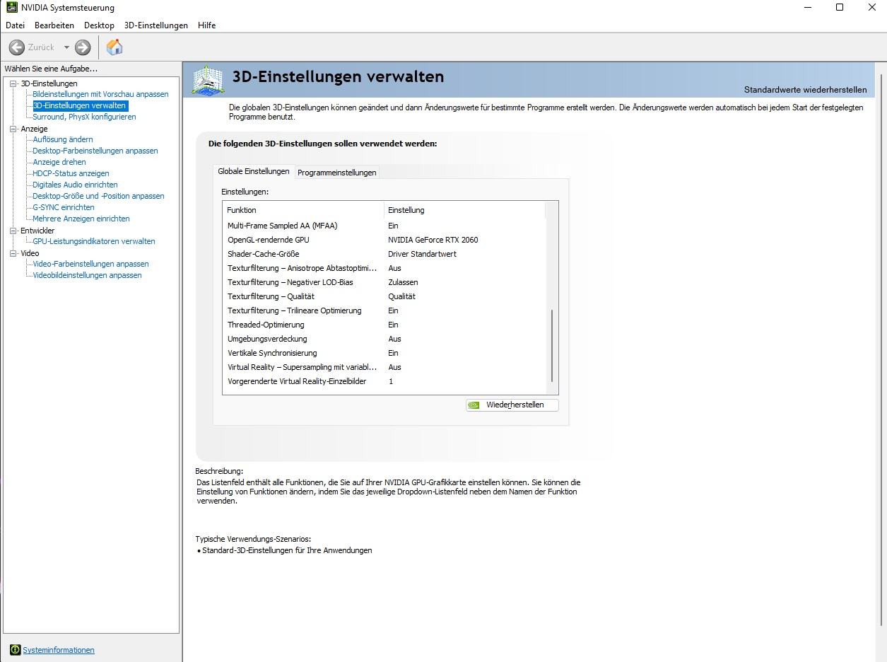Click the Systeminformationen icon

click(15, 649)
